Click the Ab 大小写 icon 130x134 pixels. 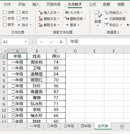pos(67,12)
